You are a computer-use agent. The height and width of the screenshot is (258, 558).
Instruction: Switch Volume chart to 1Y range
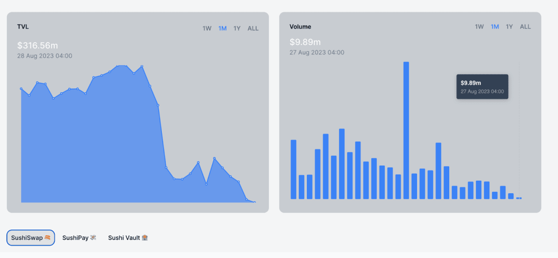pyautogui.click(x=510, y=27)
